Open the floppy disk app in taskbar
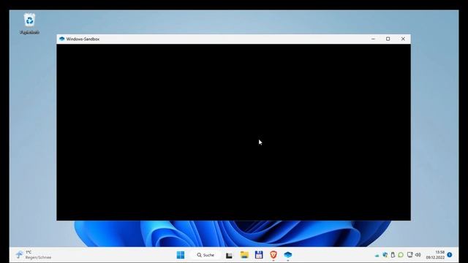Screen dimensions: 468x263 pyautogui.click(x=259, y=255)
